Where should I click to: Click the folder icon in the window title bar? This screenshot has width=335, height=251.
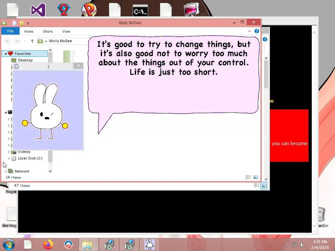tap(4, 23)
